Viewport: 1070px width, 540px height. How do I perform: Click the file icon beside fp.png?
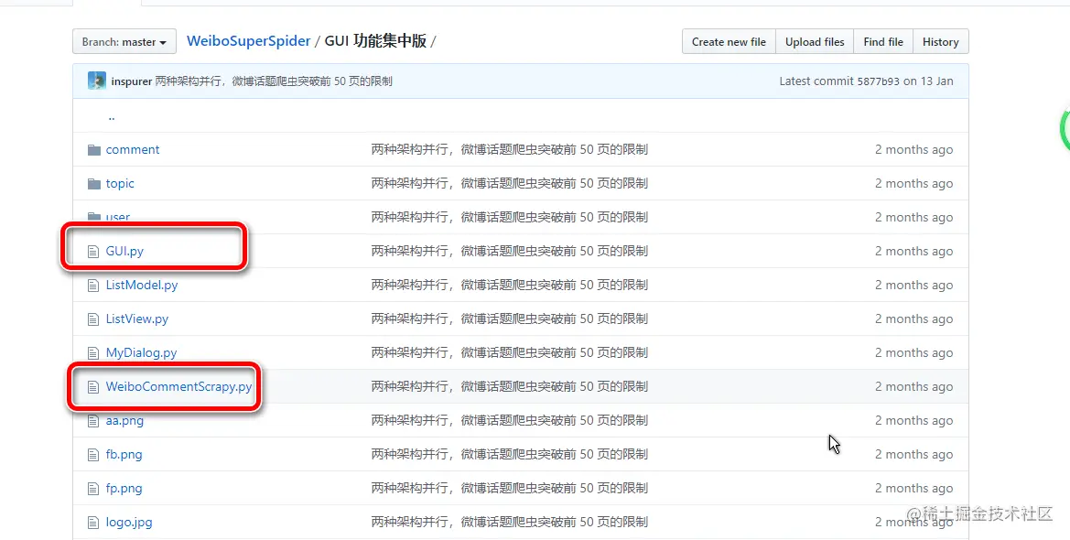(93, 489)
